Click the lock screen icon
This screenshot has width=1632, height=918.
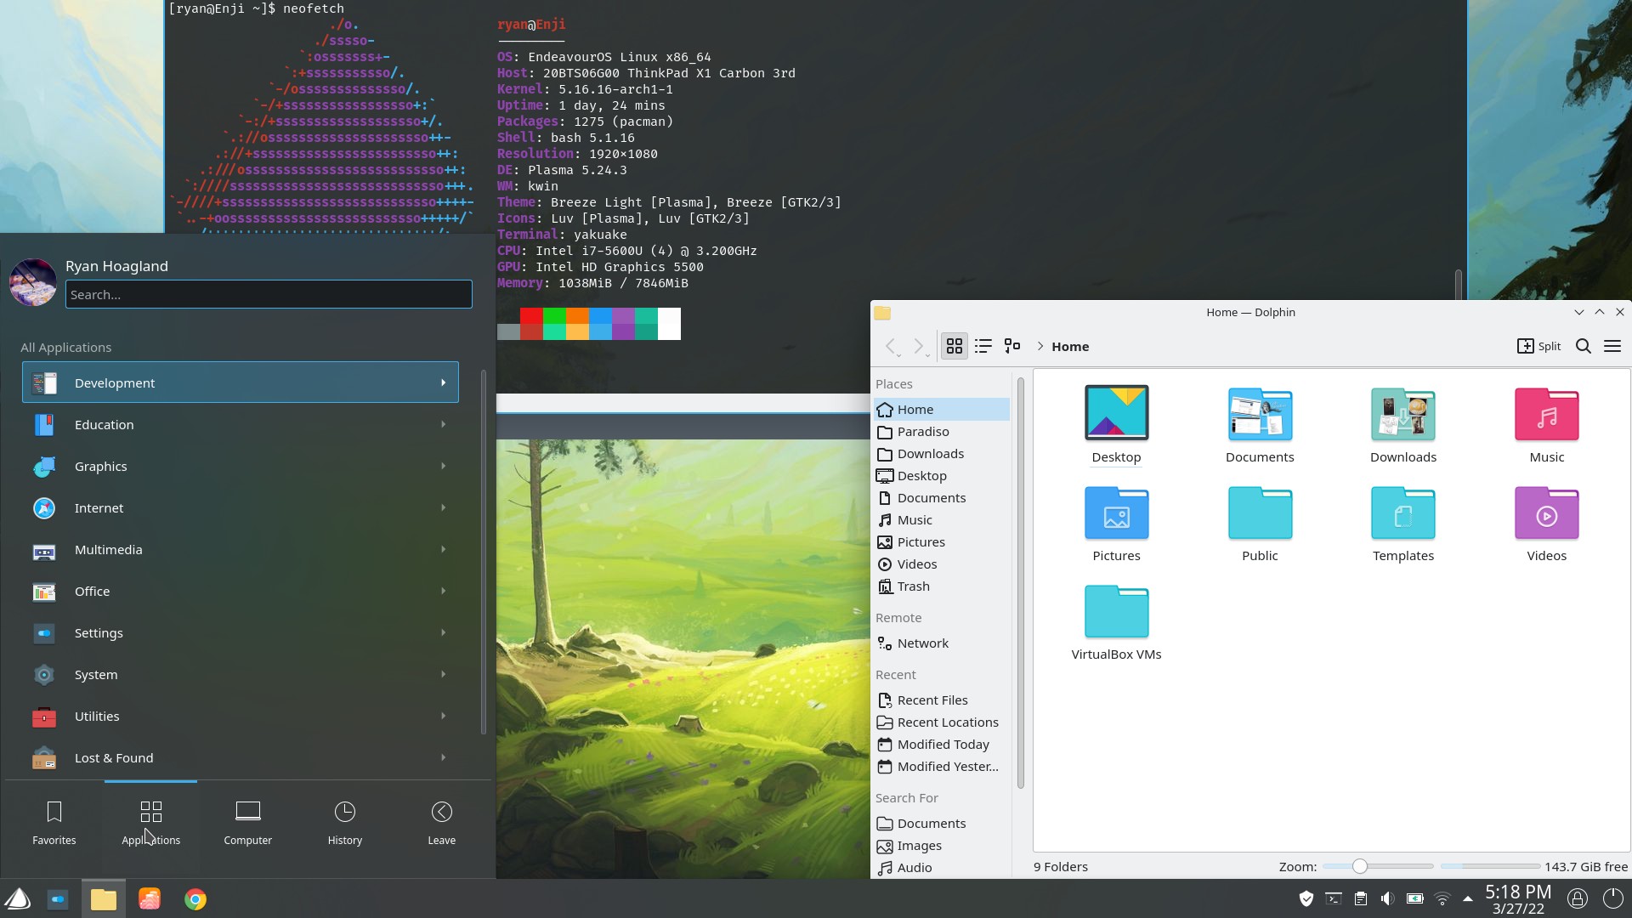pyautogui.click(x=1578, y=898)
